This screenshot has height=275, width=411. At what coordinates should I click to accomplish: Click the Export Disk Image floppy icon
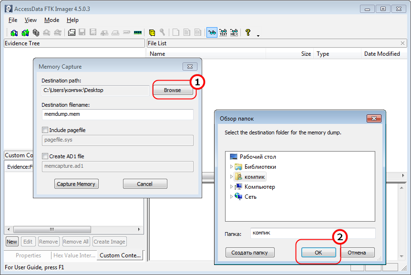82,32
